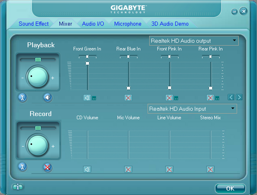Unmute the Rear Pink In channel

click(210, 98)
